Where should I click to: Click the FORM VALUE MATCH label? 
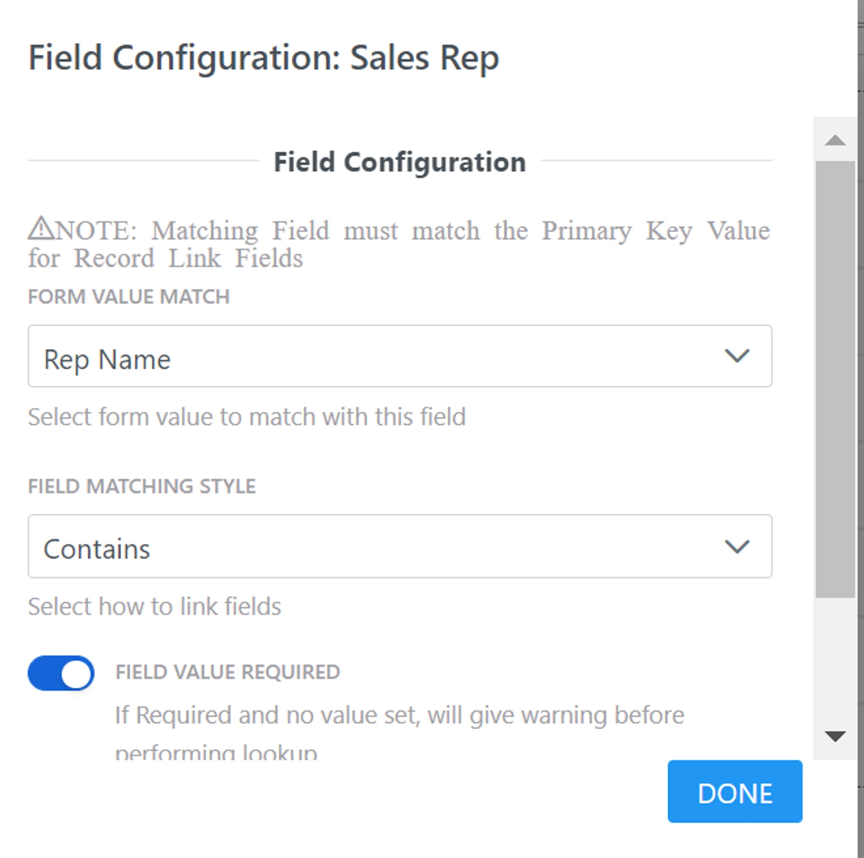[129, 297]
